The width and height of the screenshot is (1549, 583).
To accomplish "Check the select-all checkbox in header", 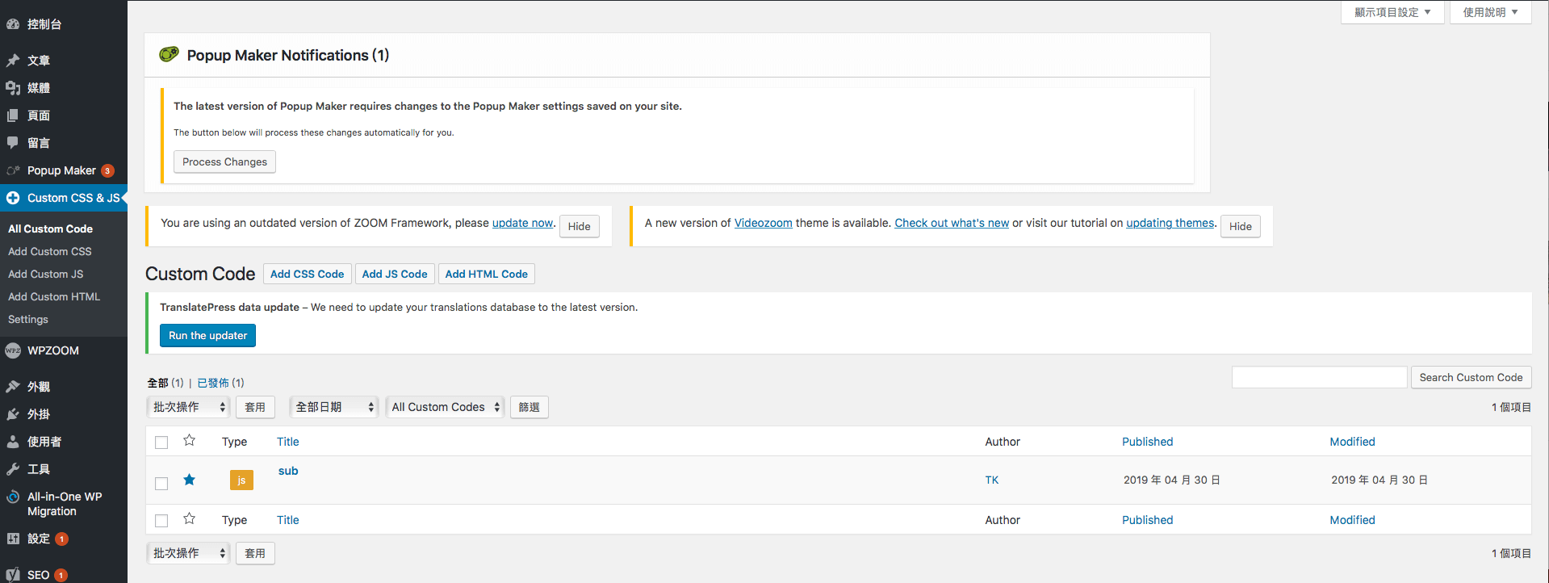I will click(x=161, y=442).
